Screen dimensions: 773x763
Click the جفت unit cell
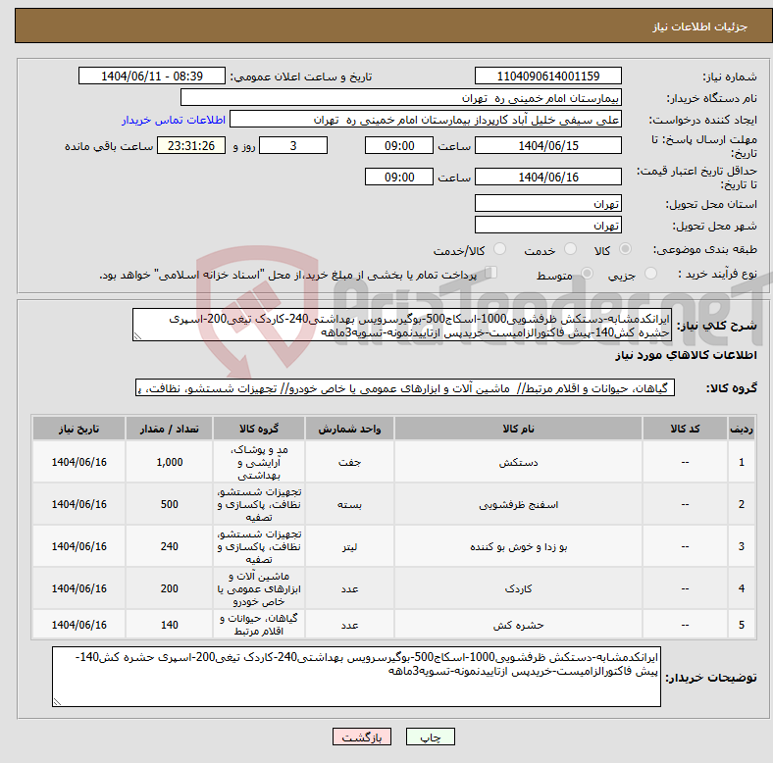click(x=349, y=462)
